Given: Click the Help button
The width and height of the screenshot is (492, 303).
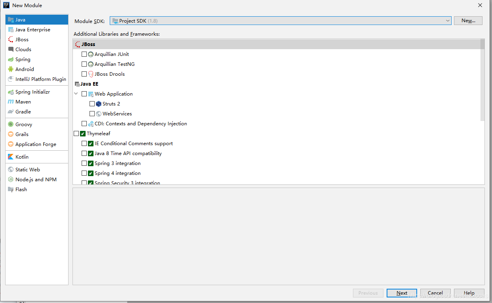Looking at the screenshot, I should pyautogui.click(x=469, y=293).
